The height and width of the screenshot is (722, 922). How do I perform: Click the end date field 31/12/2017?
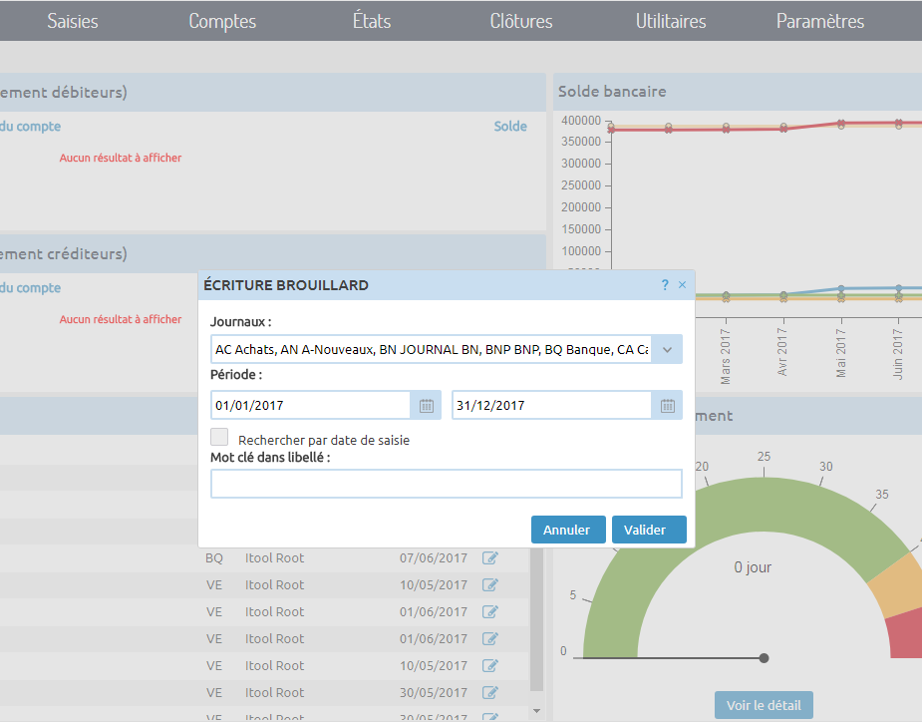(x=551, y=406)
